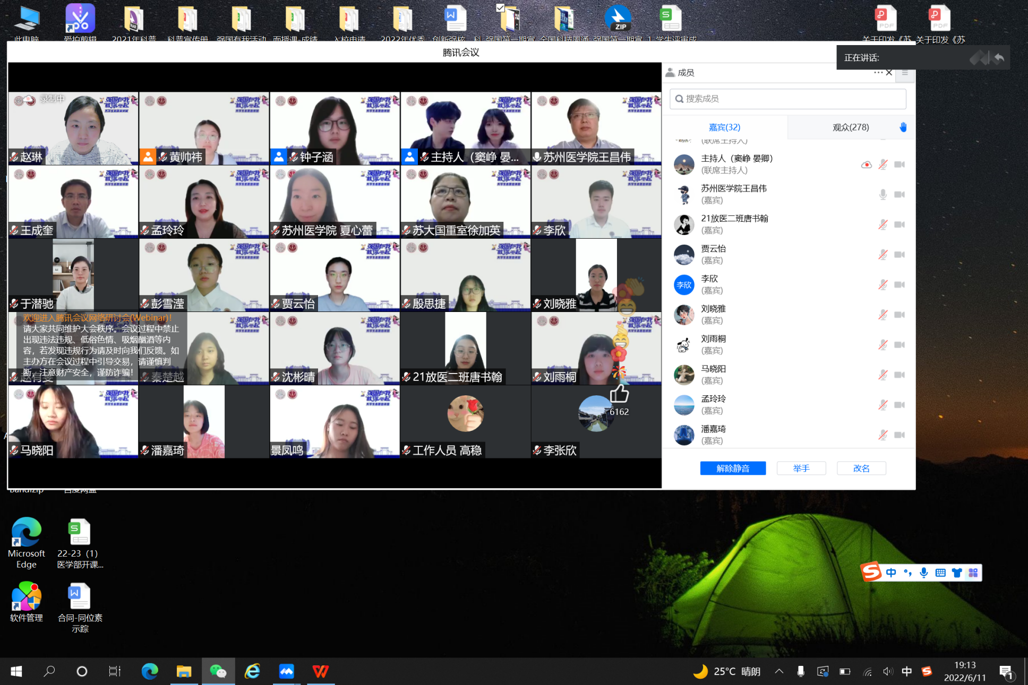Switch to the 观众(278) tab
The width and height of the screenshot is (1028, 685).
click(851, 127)
